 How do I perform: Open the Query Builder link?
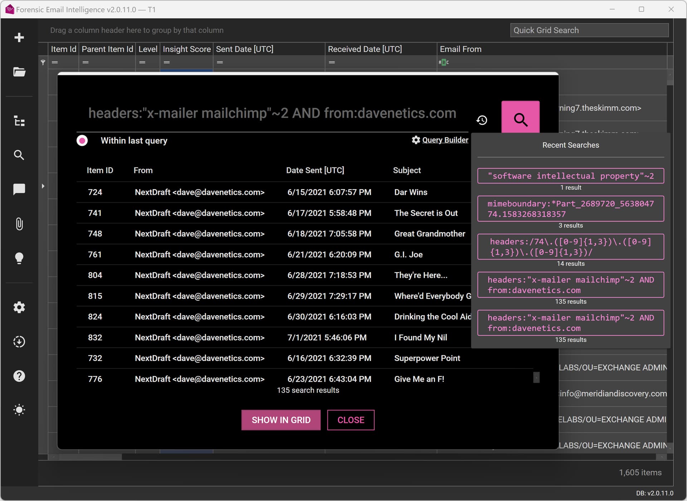pos(445,140)
